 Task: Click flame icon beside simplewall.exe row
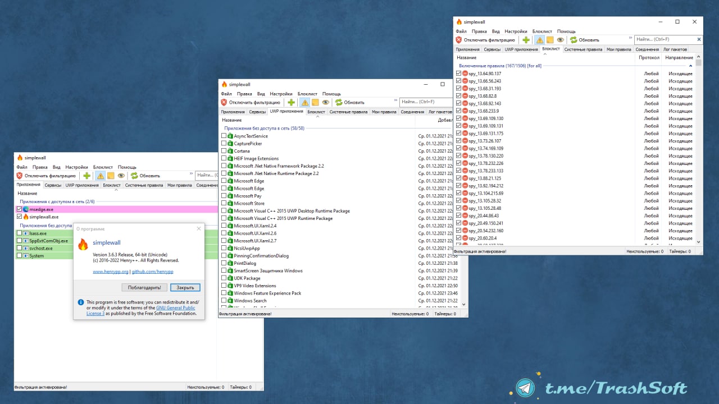pos(26,217)
